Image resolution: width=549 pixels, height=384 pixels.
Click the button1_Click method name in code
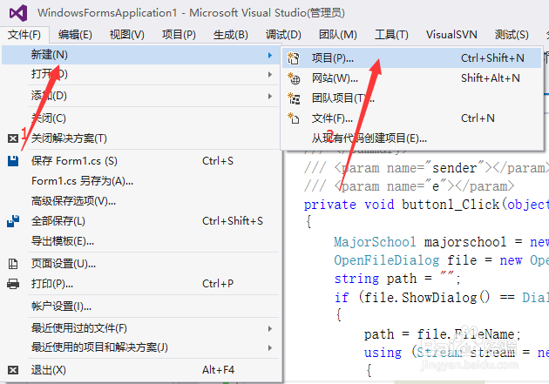click(x=451, y=205)
